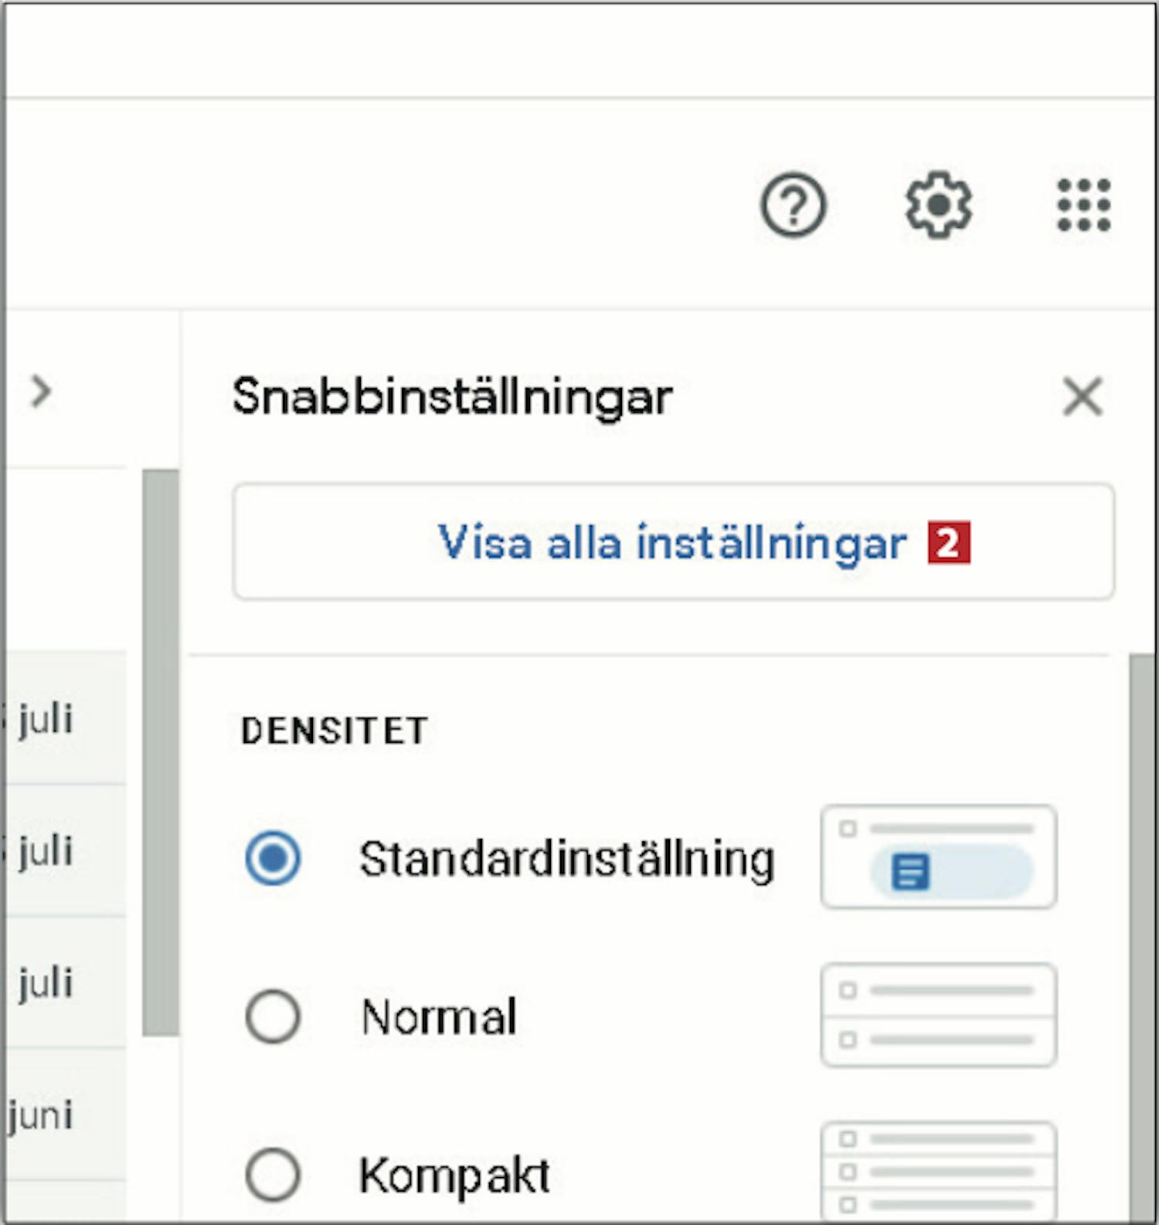The image size is (1159, 1225).
Task: Close the Snabbinställningar panel
Action: [1083, 396]
